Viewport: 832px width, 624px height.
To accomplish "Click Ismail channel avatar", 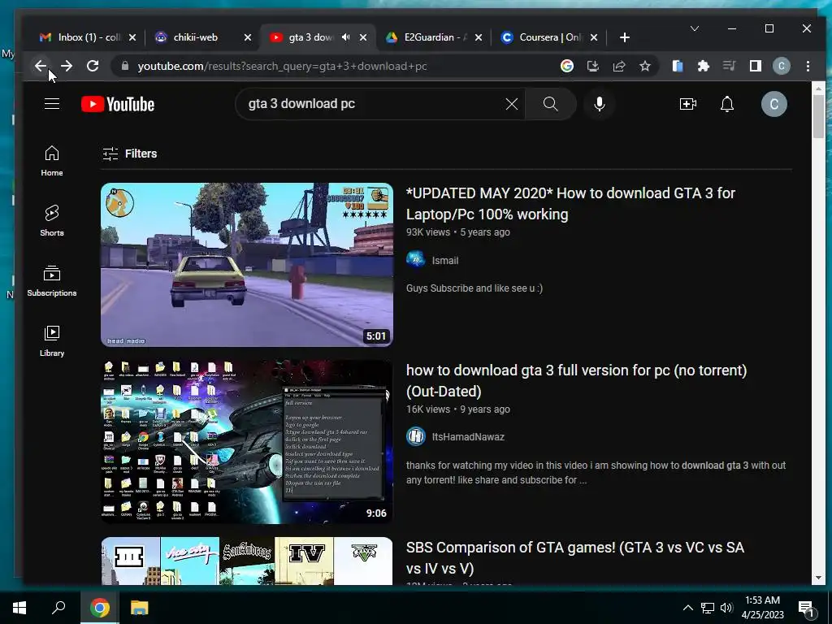I will (415, 260).
